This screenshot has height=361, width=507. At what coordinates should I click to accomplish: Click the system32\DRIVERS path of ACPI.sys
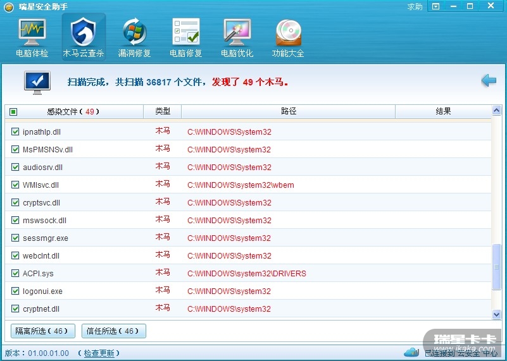point(246,274)
